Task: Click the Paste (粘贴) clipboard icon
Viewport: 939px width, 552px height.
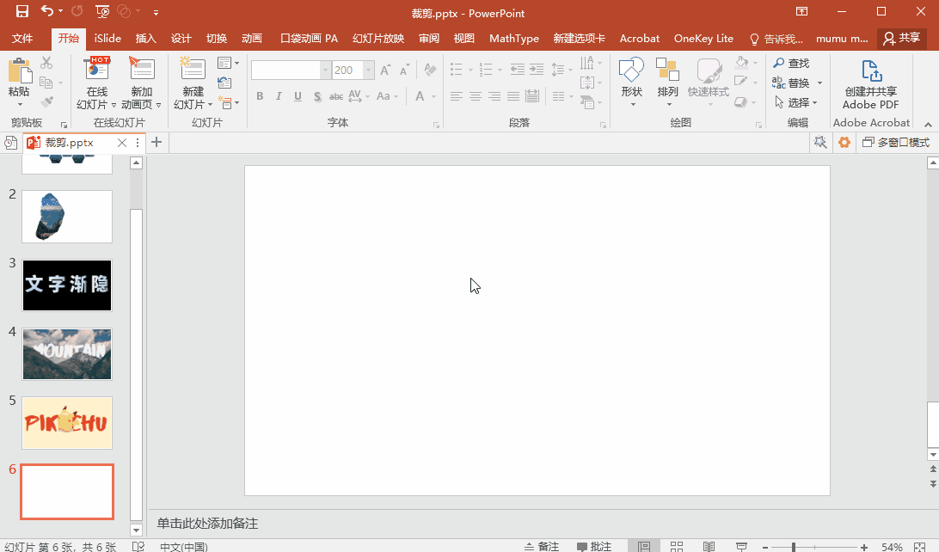Action: 19,71
